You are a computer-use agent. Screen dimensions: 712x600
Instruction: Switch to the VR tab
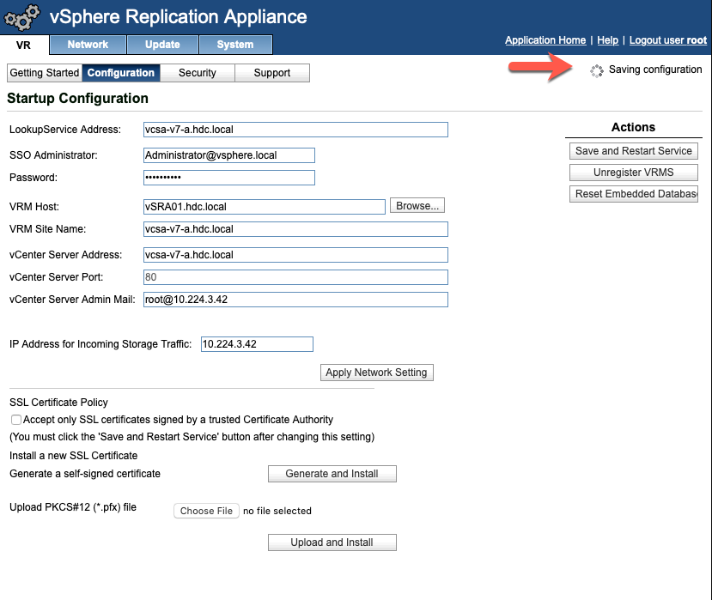[x=23, y=45]
